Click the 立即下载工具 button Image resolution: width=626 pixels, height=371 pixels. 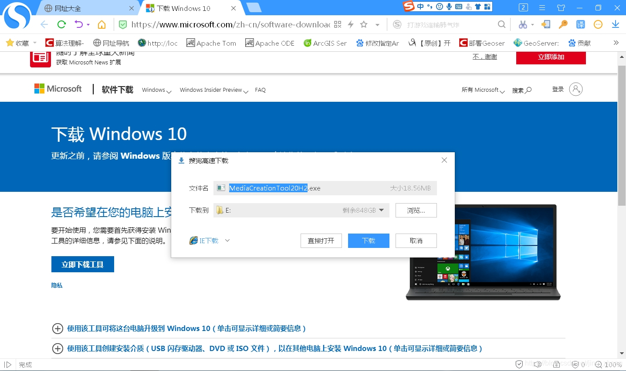(x=83, y=264)
